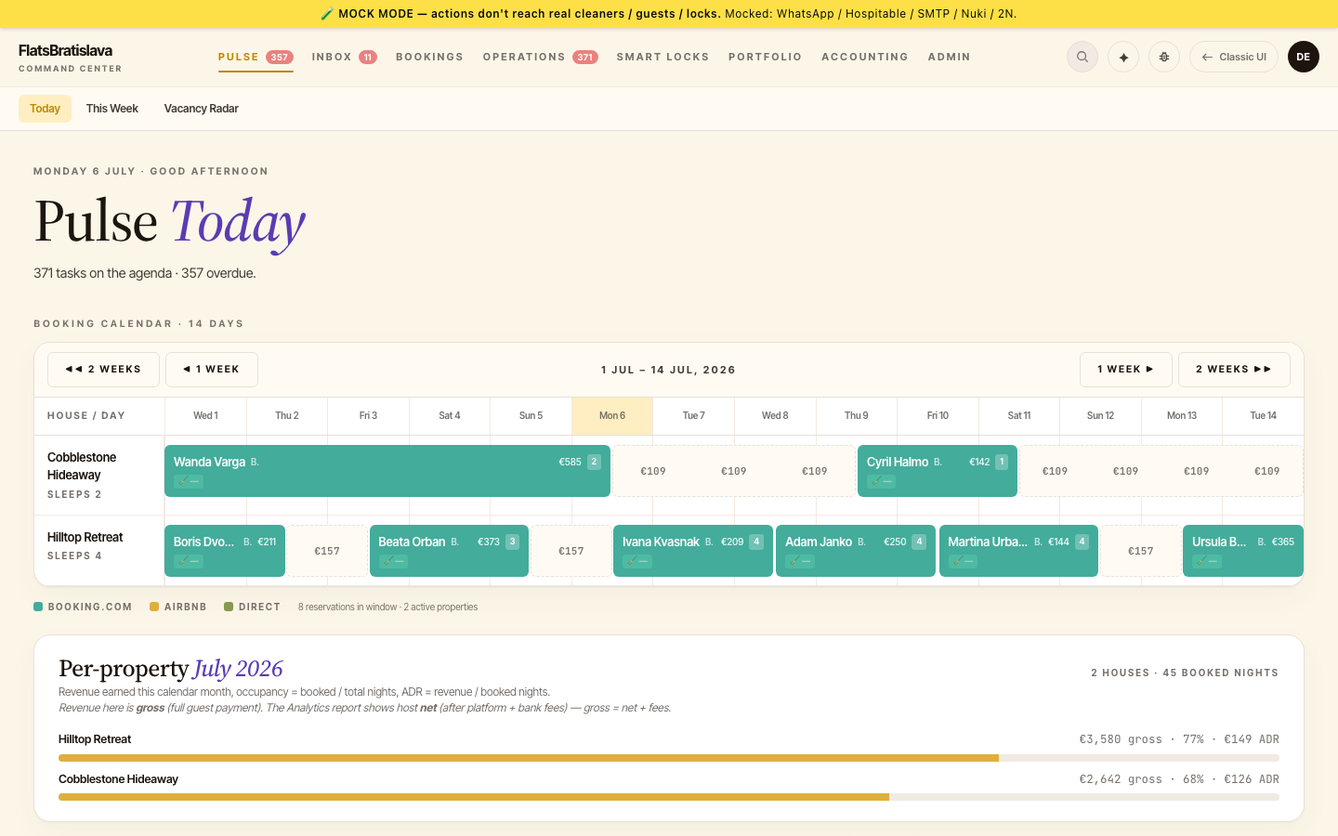Select the Today sub-tab
Viewport: 1338px width, 836px height.
tap(45, 109)
